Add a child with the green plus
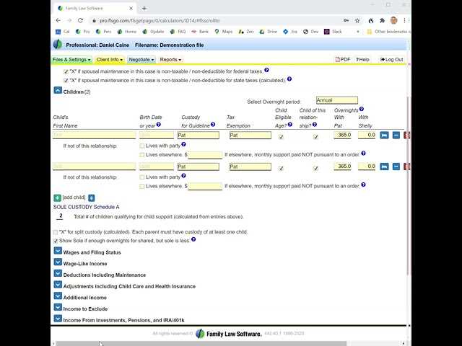Image resolution: width=462 pixels, height=346 pixels. [57, 198]
